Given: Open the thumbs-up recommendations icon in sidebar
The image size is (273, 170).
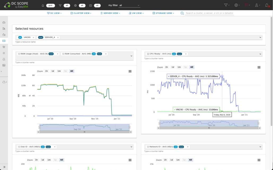Looking at the screenshot, I should point(4,35).
